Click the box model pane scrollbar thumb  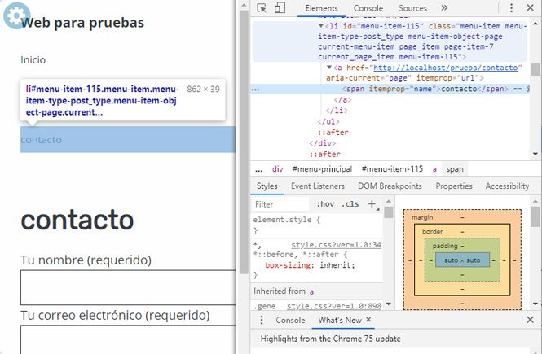pos(535,216)
